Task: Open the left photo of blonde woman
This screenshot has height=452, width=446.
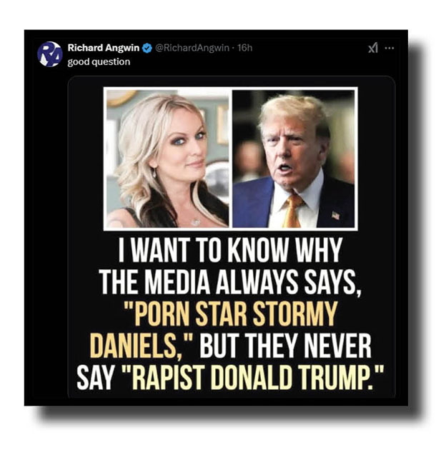Action: (x=168, y=159)
